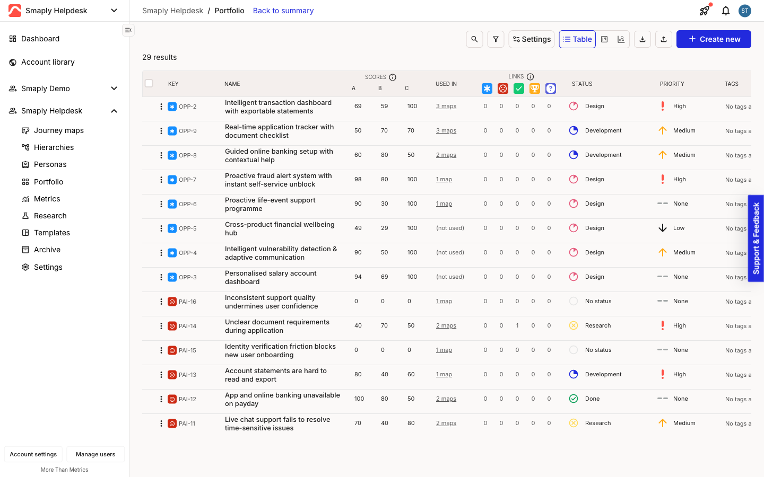Tick the select-all checkbox in the table header
Screen dimensions: 764x477
tap(149, 83)
